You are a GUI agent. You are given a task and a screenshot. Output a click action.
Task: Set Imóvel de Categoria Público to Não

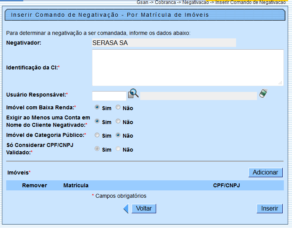(x=118, y=135)
